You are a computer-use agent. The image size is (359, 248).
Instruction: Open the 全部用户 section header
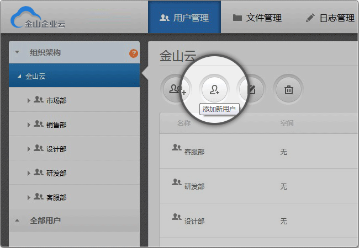point(74,220)
